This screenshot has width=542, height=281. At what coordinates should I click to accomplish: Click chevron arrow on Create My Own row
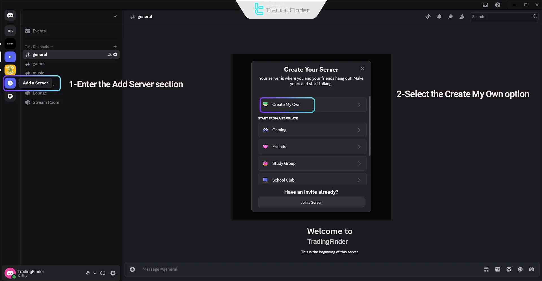[x=359, y=105]
